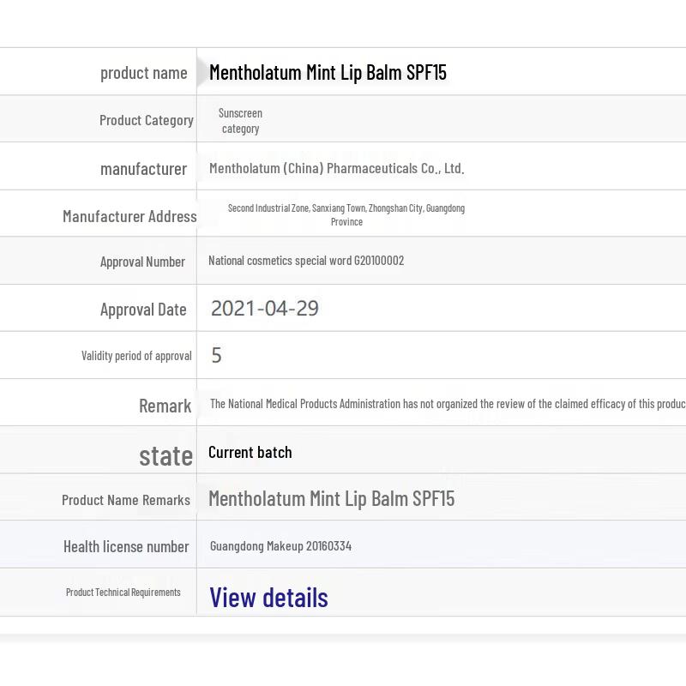Click the validity period value 5
The width and height of the screenshot is (686, 686).
216,356
